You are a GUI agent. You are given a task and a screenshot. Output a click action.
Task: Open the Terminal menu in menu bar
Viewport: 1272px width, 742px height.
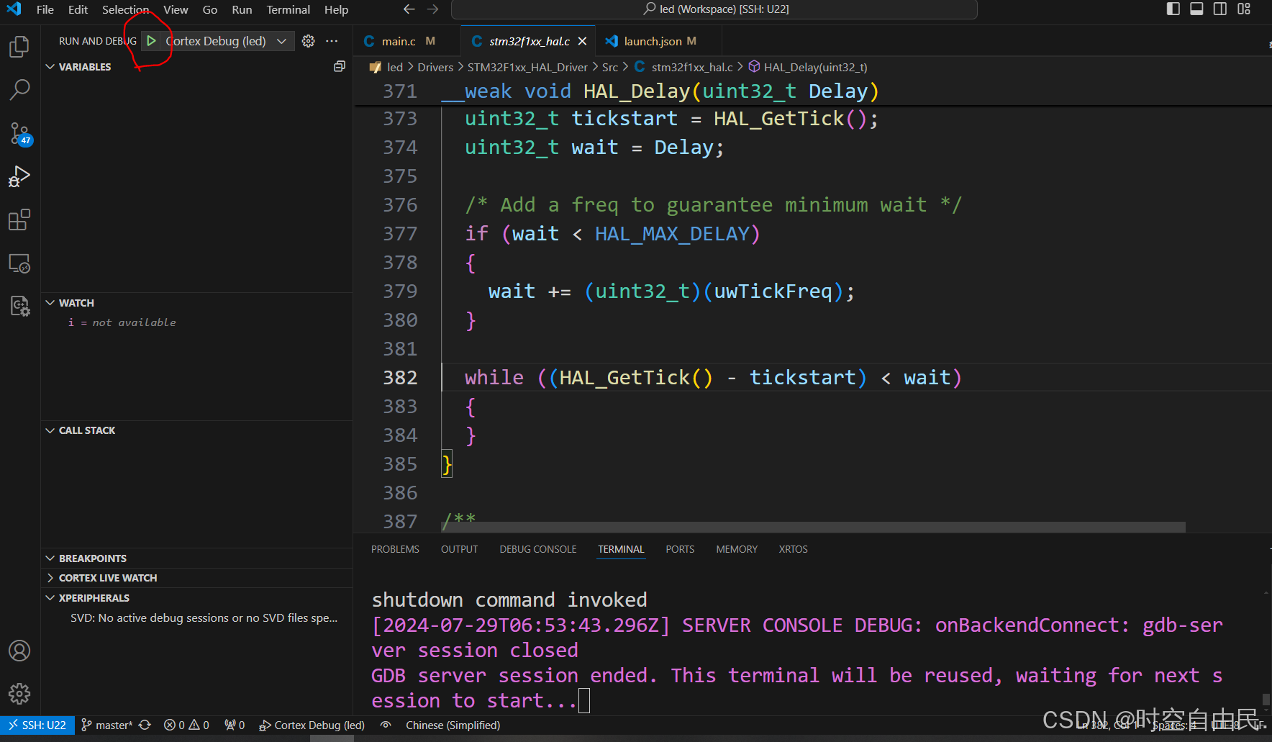coord(288,9)
